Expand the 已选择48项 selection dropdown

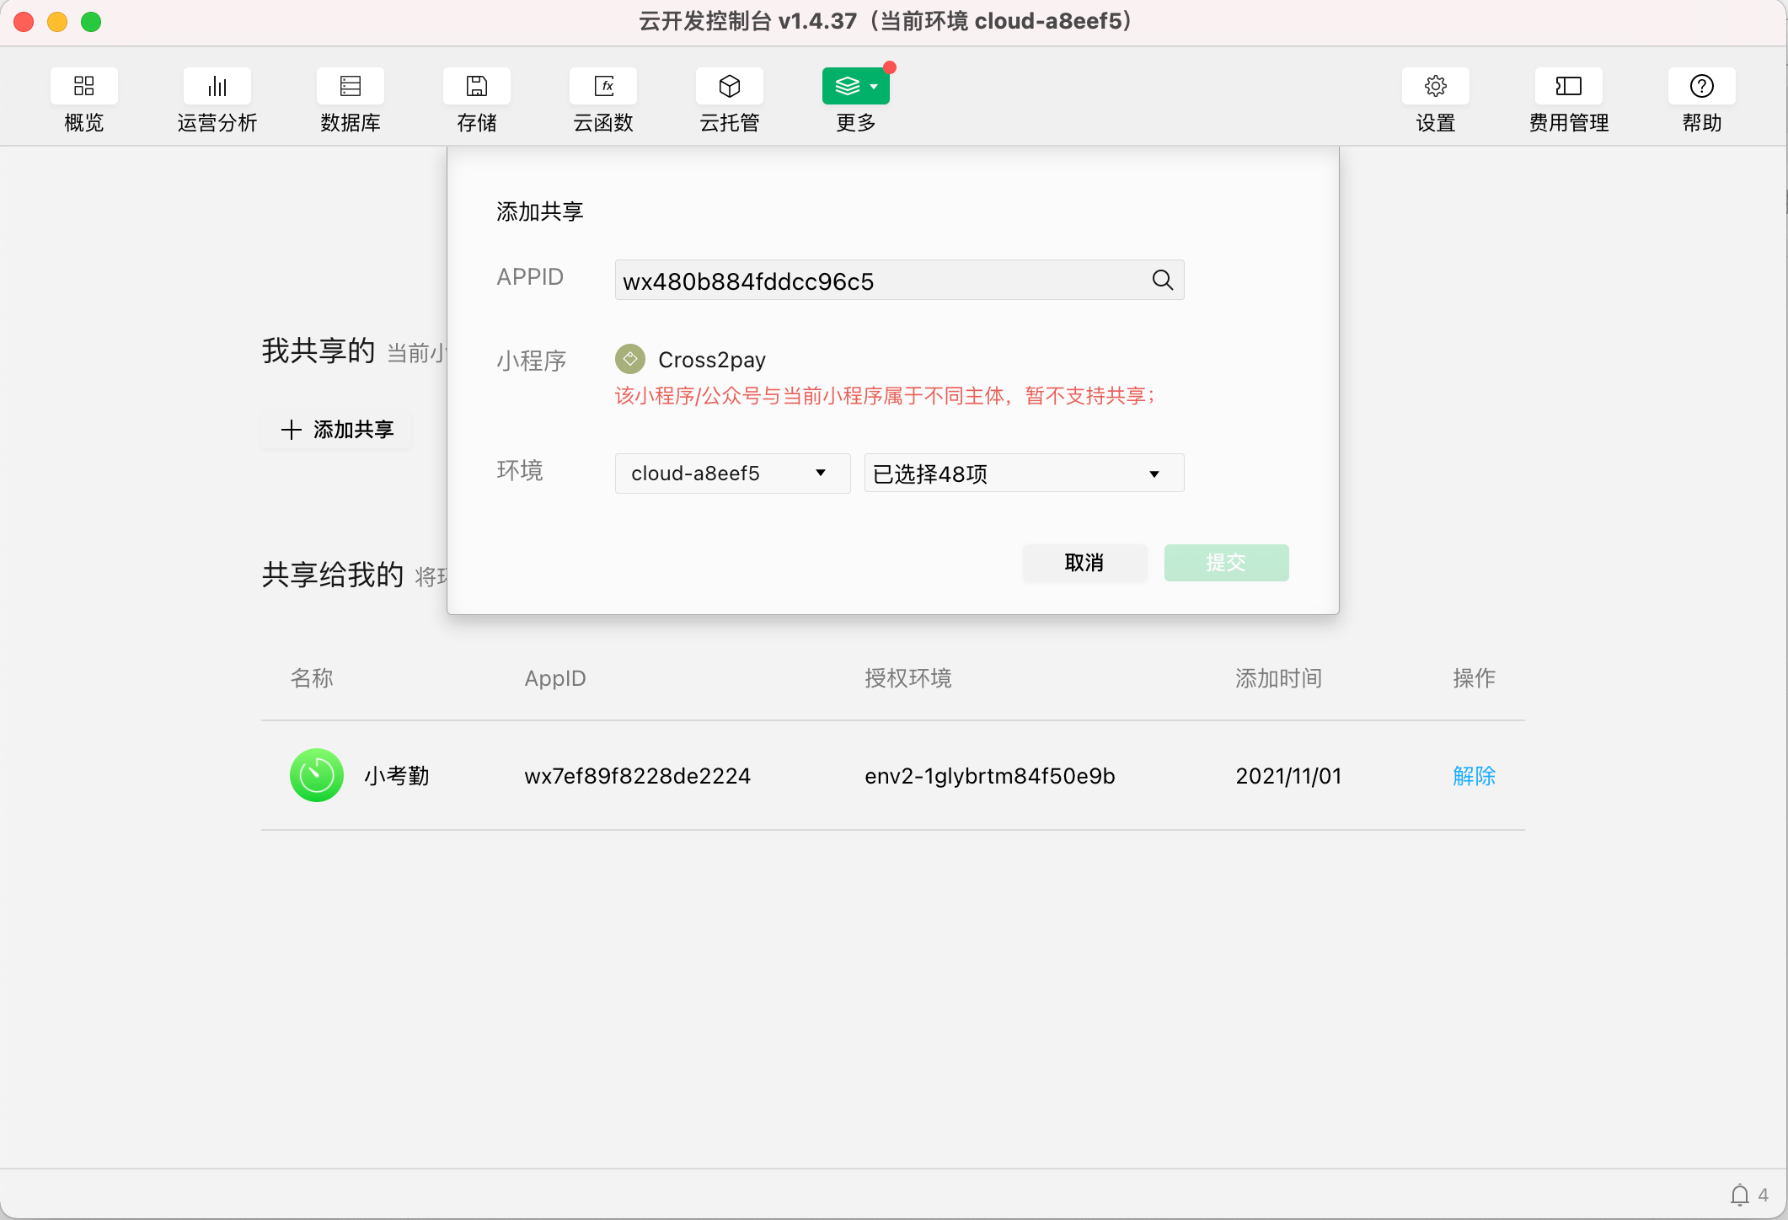point(1023,474)
